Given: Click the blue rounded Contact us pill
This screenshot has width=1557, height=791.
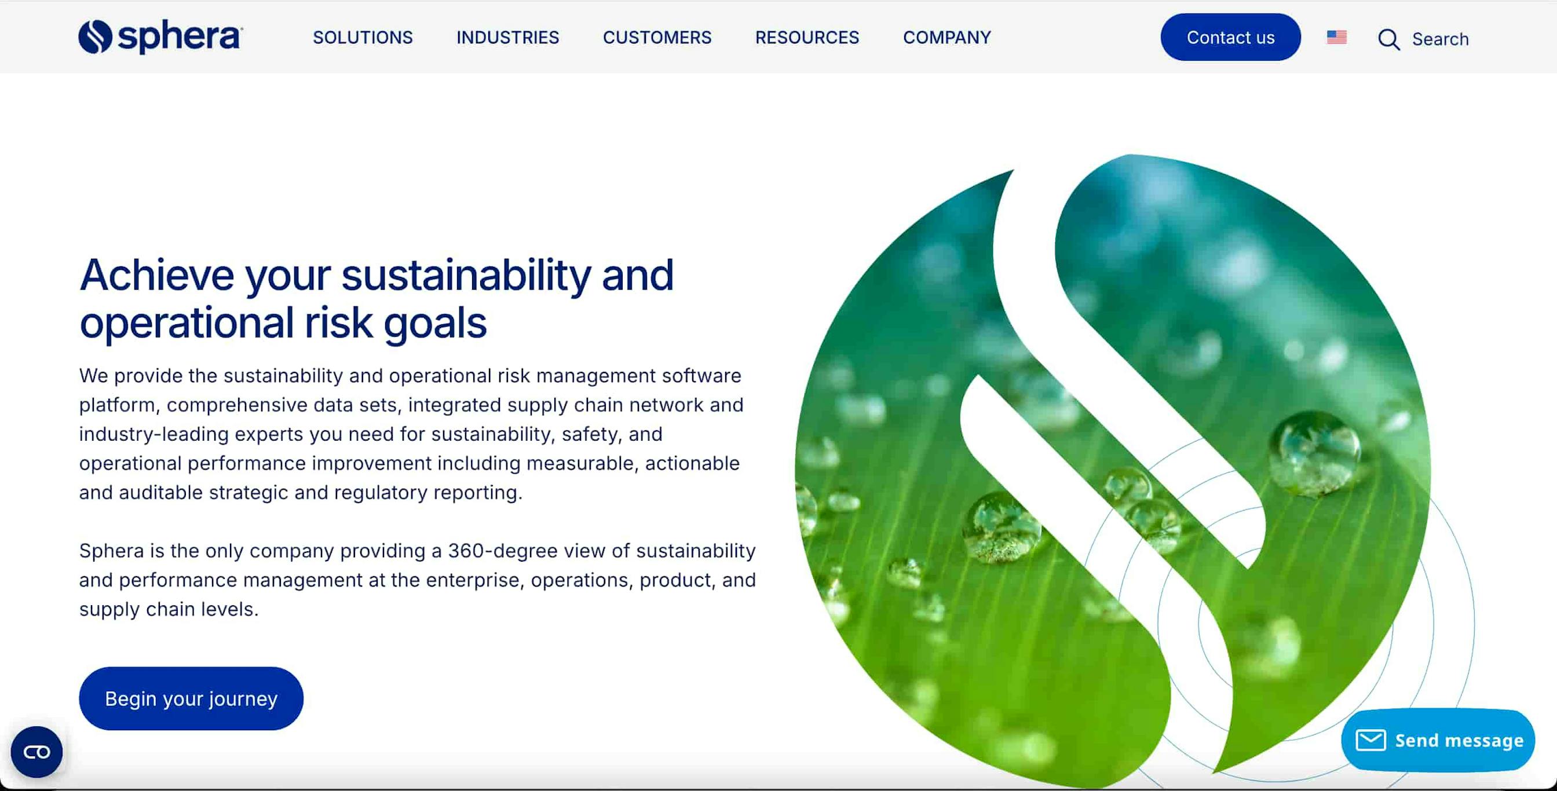Looking at the screenshot, I should point(1231,37).
